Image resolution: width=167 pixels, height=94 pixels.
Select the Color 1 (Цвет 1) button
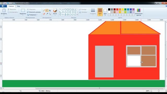point(100,12)
